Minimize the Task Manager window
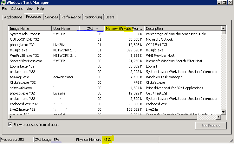Image resolution: width=234 pixels, height=144 pixels. click(219, 3)
